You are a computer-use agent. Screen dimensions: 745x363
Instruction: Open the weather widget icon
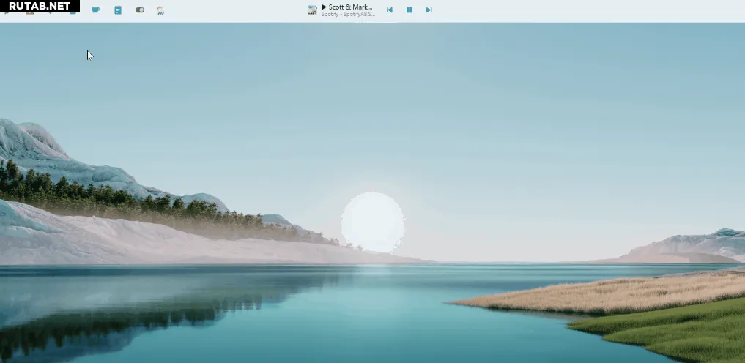(160, 10)
